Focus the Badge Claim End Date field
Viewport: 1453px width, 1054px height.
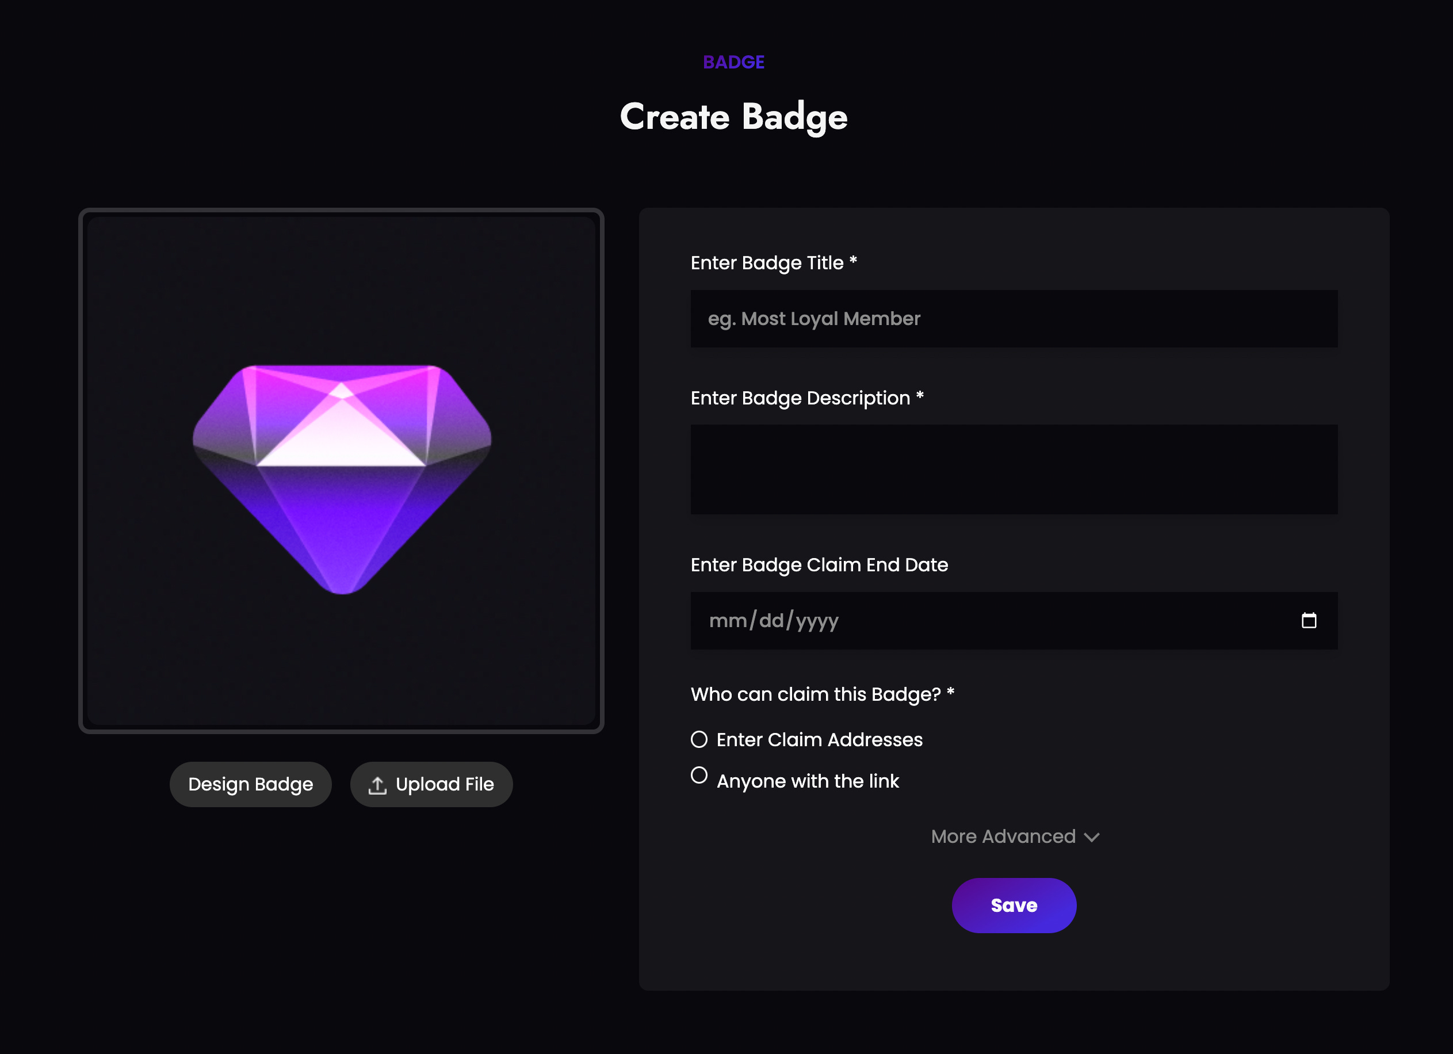1014,620
